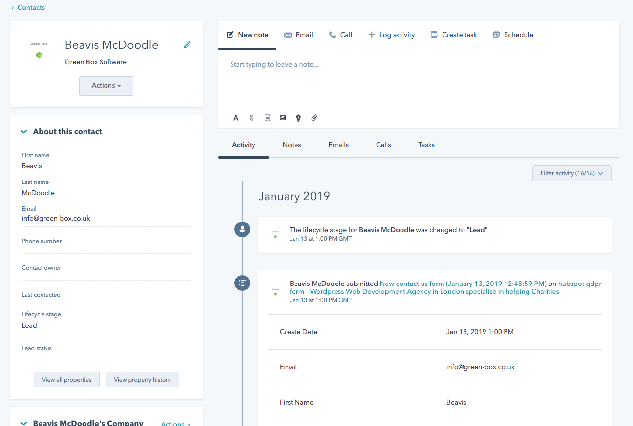Switch to the Notes tab

[292, 145]
